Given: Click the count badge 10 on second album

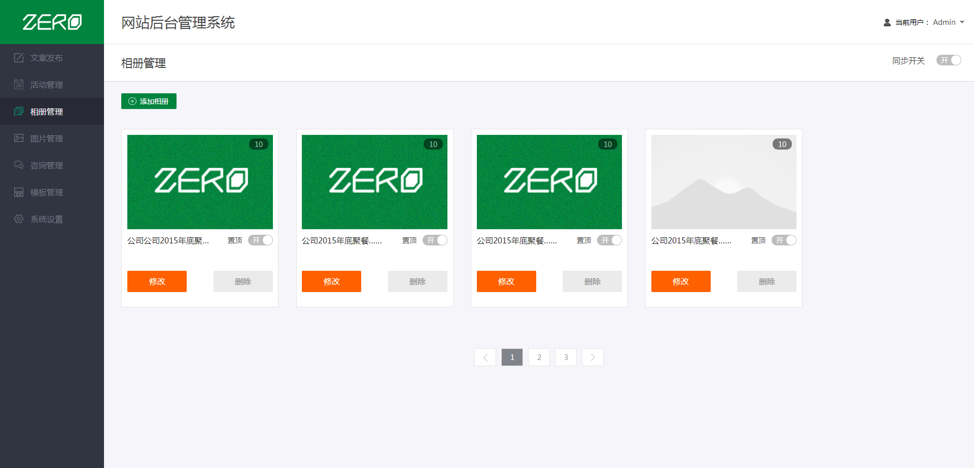Looking at the screenshot, I should [x=433, y=144].
